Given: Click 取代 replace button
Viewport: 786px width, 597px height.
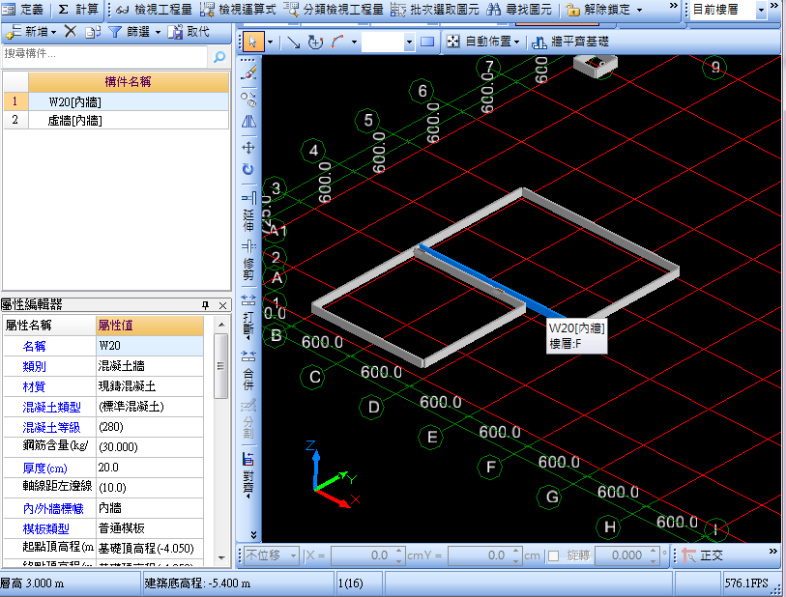Looking at the screenshot, I should (x=189, y=32).
